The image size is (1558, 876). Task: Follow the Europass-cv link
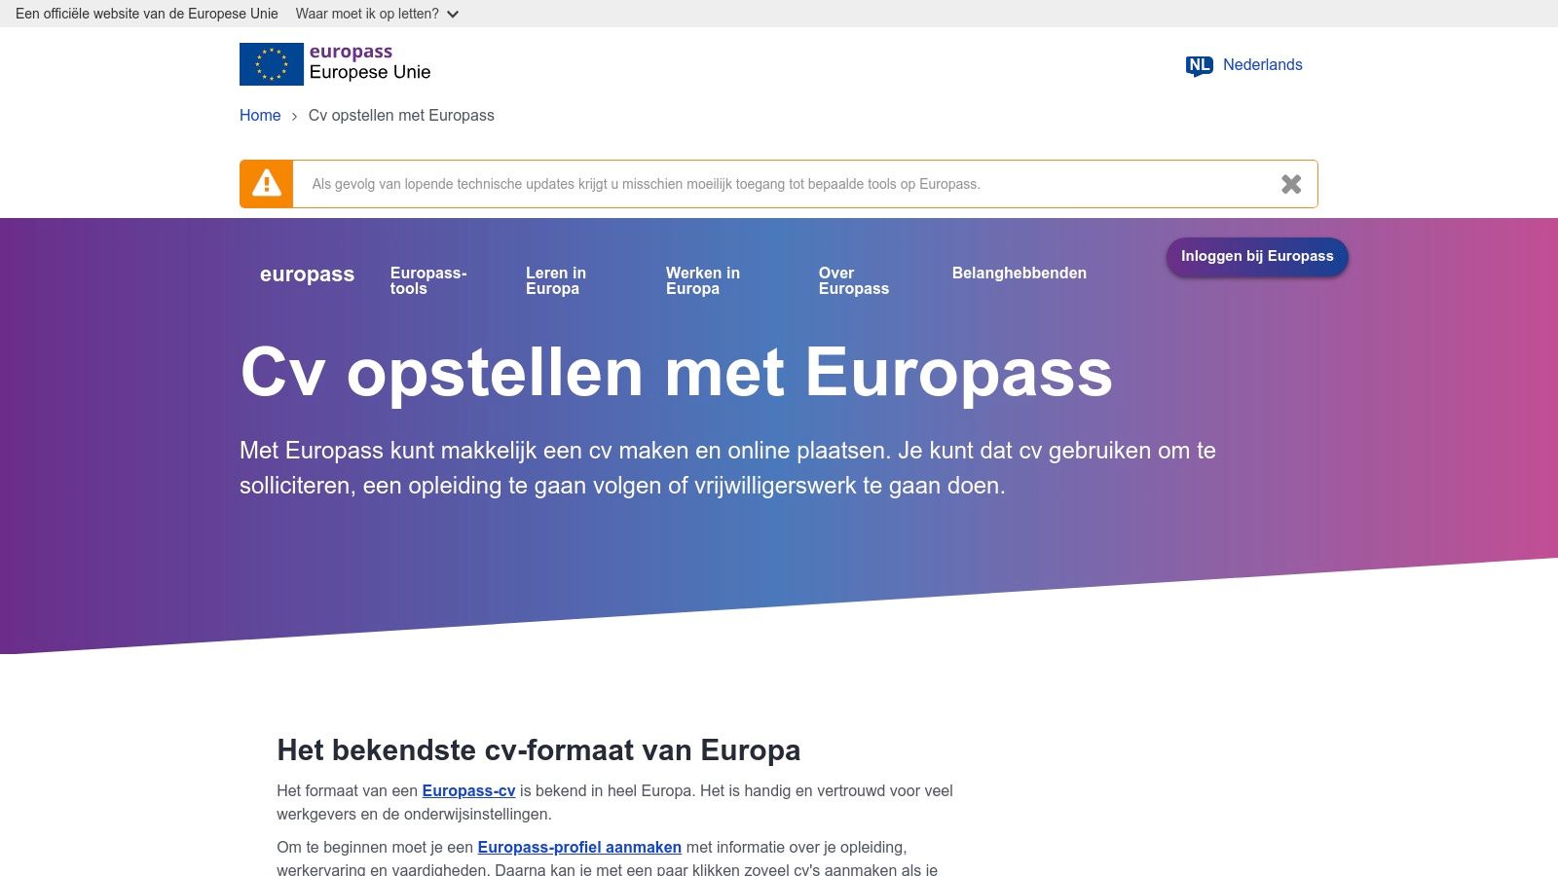tap(468, 791)
